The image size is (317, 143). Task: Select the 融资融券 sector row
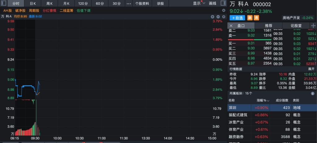272,137
